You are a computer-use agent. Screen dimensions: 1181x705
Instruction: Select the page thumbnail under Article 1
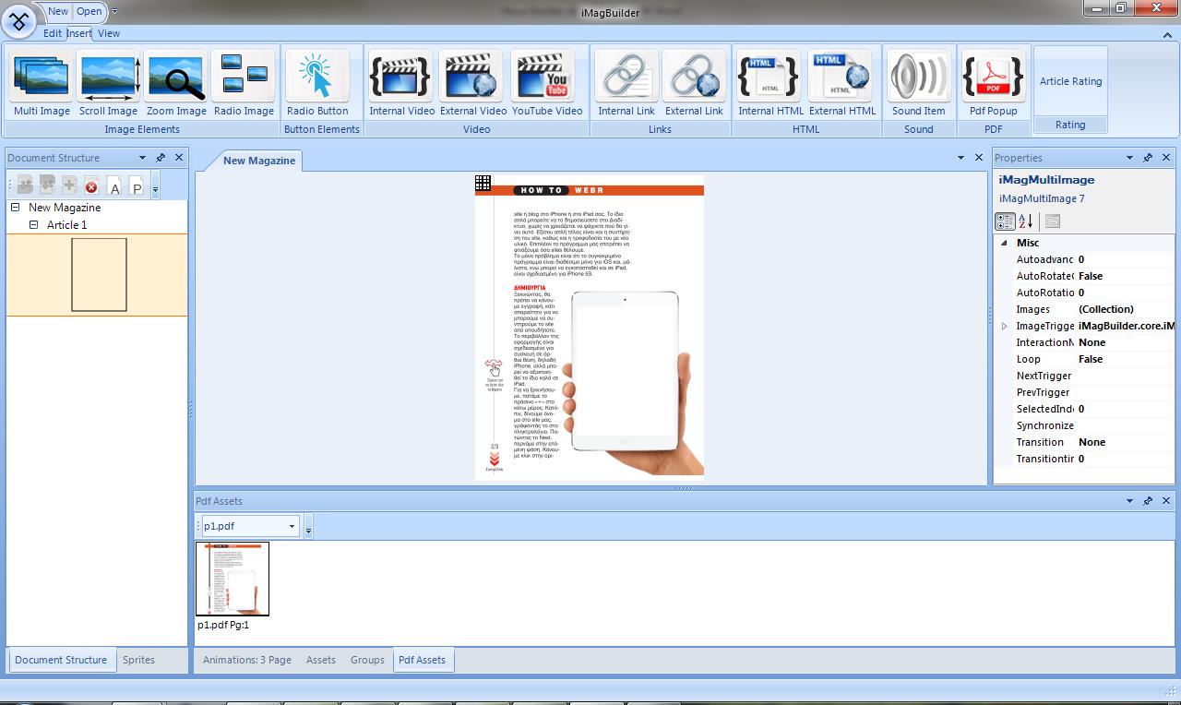point(99,275)
